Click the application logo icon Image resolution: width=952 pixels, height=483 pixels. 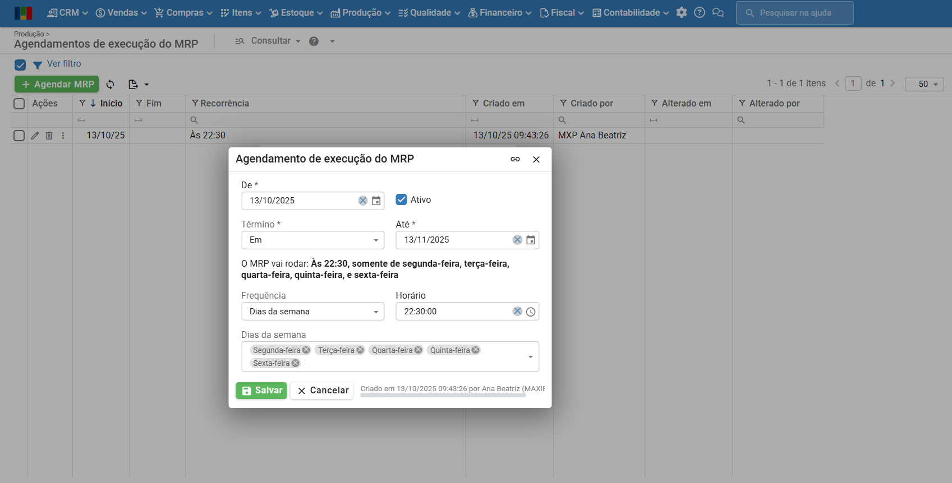pos(23,13)
